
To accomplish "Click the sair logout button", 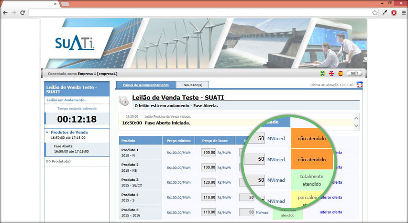I will click(354, 73).
